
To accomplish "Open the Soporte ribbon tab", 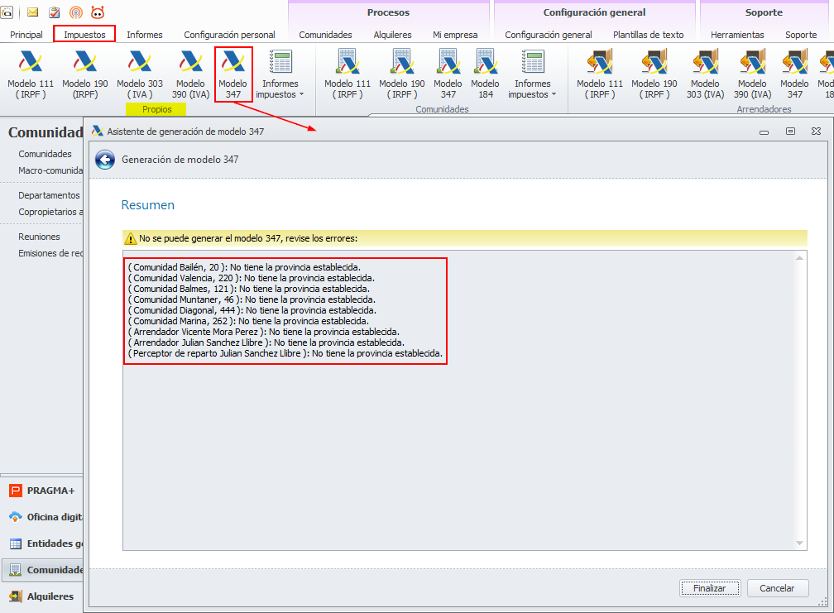I will pyautogui.click(x=801, y=35).
